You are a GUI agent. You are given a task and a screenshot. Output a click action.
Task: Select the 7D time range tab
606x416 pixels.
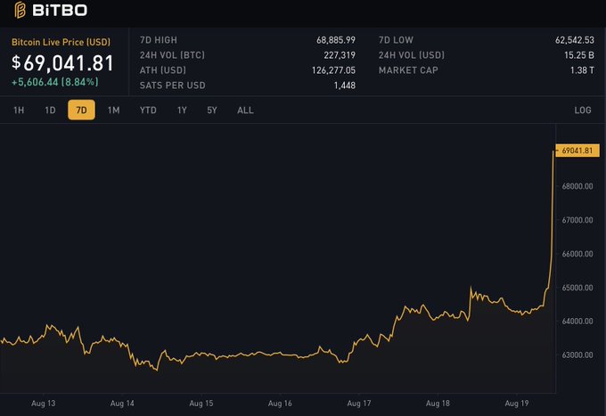[x=81, y=110]
